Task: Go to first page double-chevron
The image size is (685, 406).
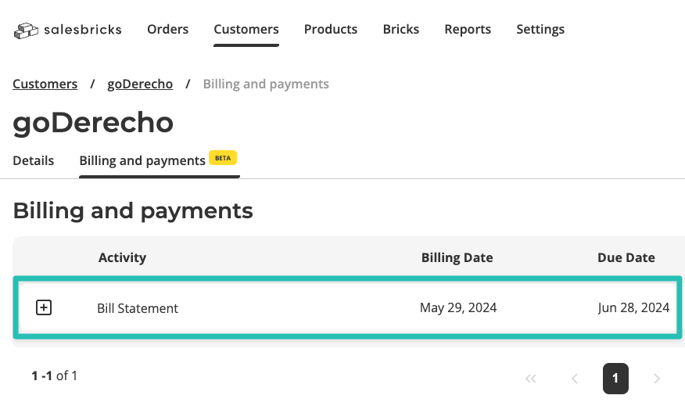Action: tap(531, 379)
